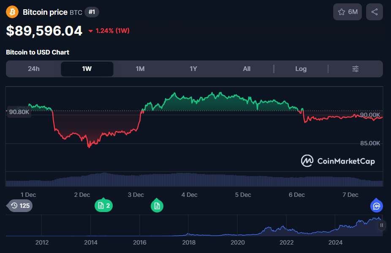
Task: Click the 6 Dec date label
Action: coord(297,195)
